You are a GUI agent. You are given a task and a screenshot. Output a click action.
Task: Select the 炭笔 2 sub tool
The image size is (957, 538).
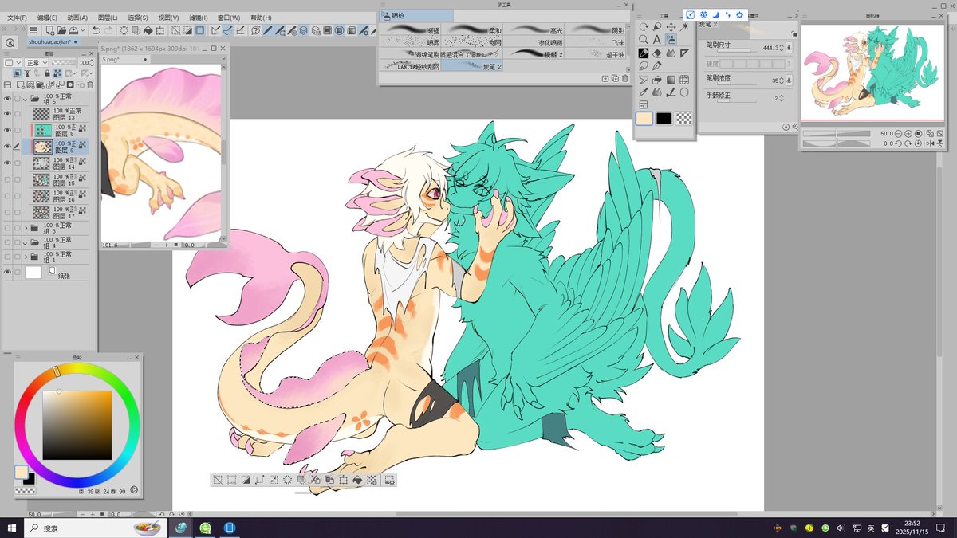(x=471, y=66)
